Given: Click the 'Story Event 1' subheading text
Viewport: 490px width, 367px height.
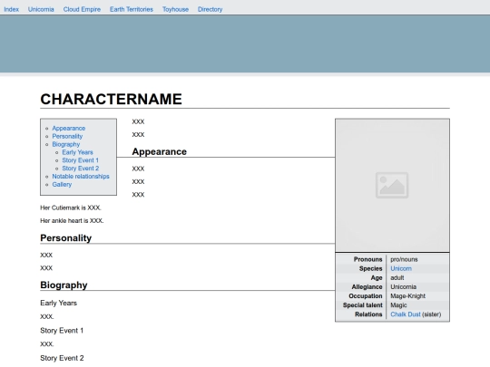Looking at the screenshot, I should (62, 331).
